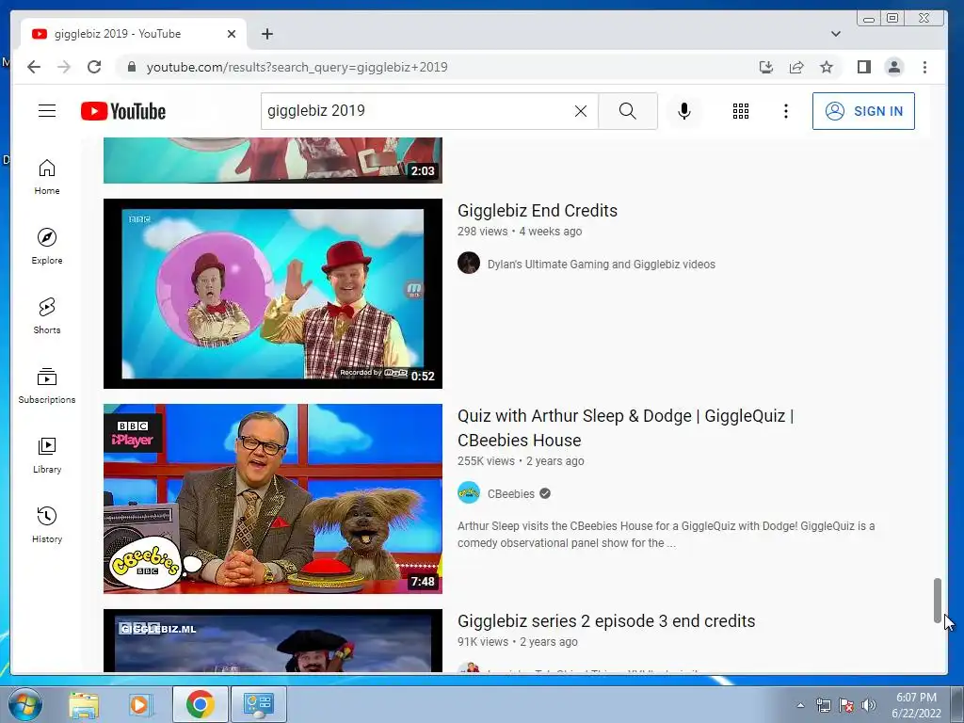Open a new tab with the plus
The height and width of the screenshot is (723, 964).
[266, 34]
